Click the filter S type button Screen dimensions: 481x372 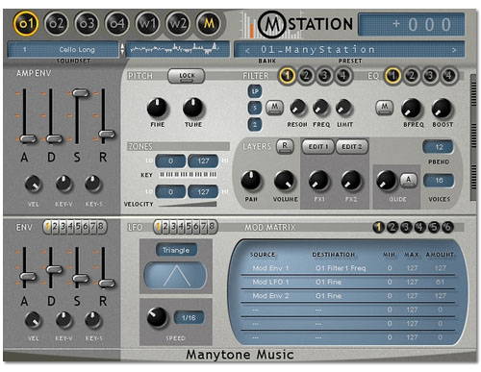(255, 108)
